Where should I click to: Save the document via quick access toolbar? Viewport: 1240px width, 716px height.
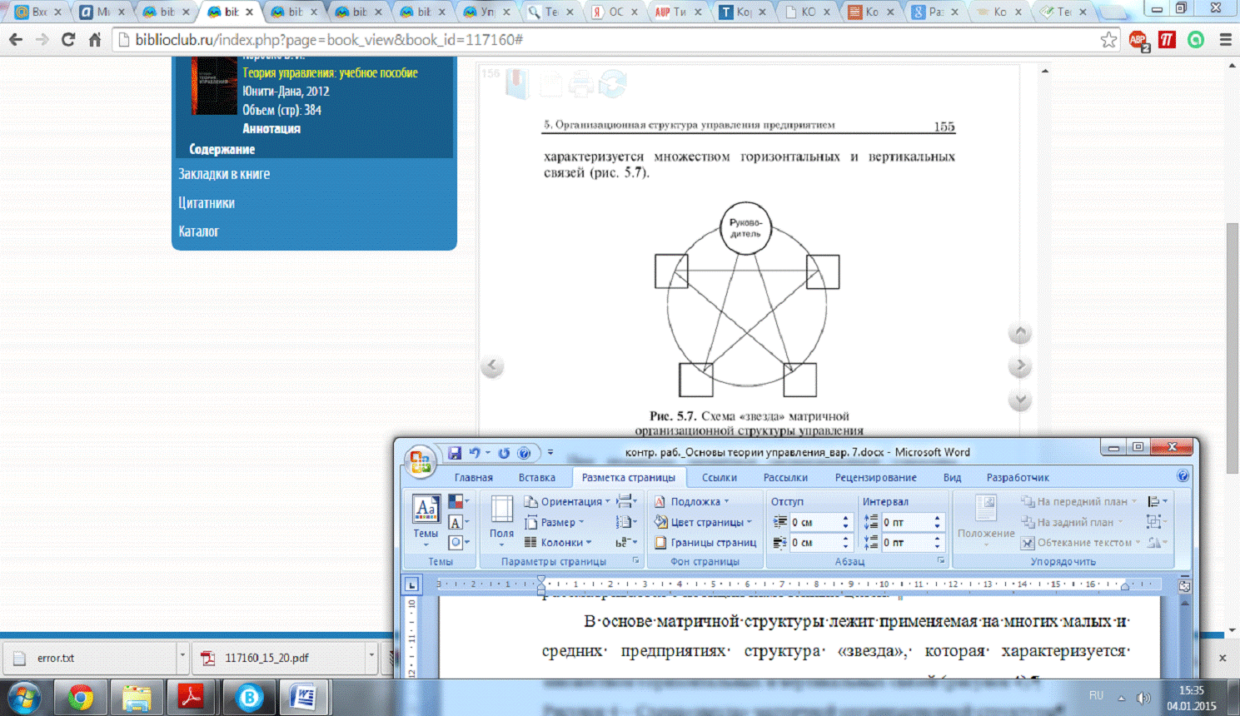click(x=455, y=453)
